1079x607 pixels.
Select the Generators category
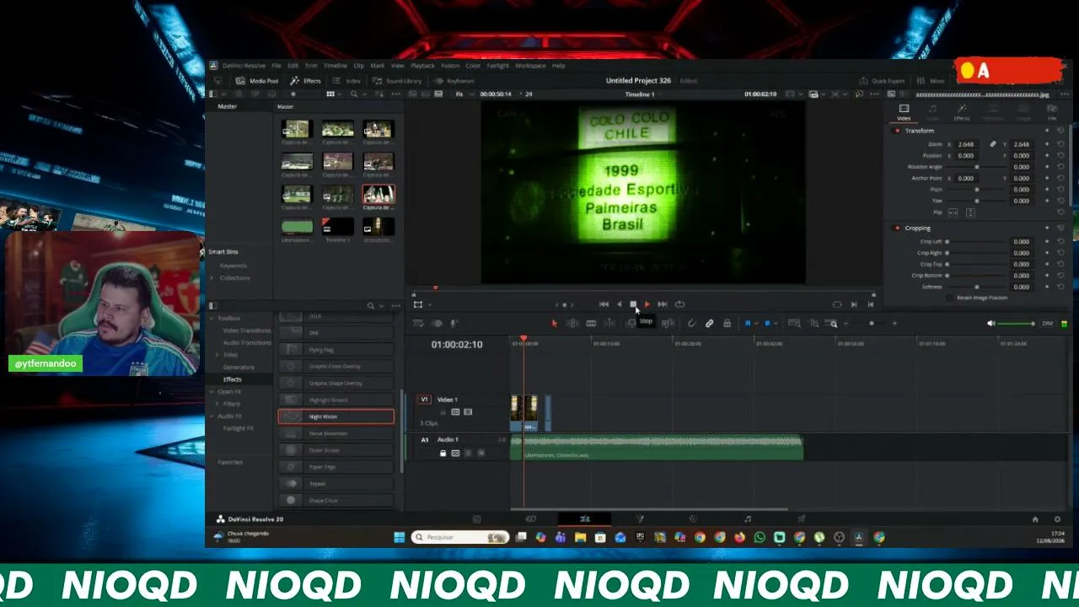(x=239, y=368)
